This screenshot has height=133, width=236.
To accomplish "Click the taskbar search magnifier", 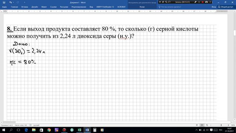I will point(11,130).
